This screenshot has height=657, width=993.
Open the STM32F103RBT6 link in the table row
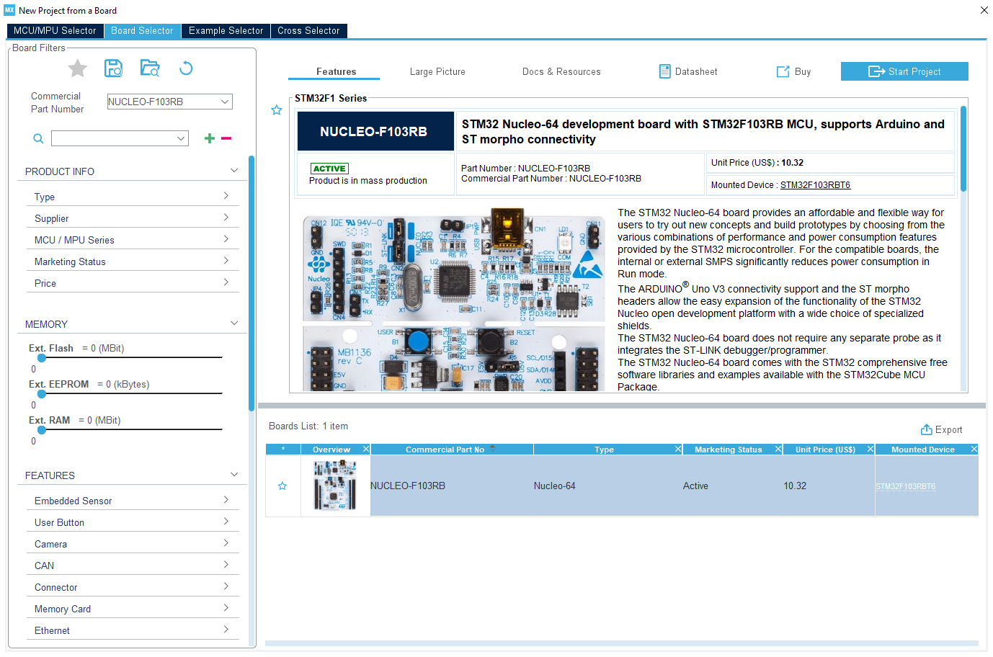(905, 486)
